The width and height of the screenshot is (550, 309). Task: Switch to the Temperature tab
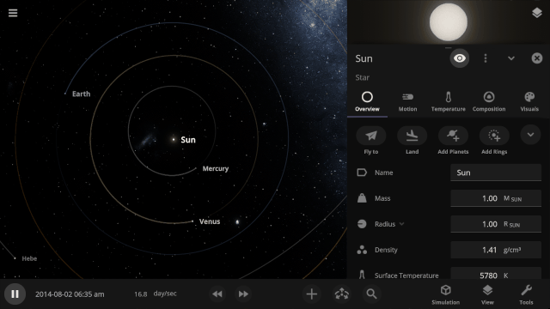(448, 101)
